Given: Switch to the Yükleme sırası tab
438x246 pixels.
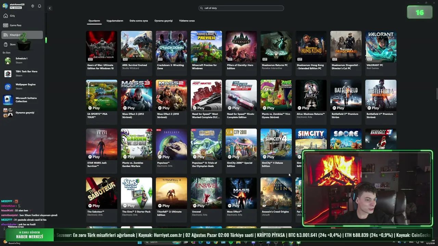Looking at the screenshot, I should 187,21.
